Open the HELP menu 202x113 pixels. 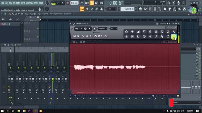(x=41, y=3)
